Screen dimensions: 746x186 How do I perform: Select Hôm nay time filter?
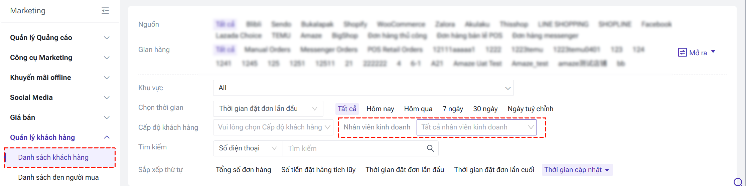pyautogui.click(x=380, y=109)
